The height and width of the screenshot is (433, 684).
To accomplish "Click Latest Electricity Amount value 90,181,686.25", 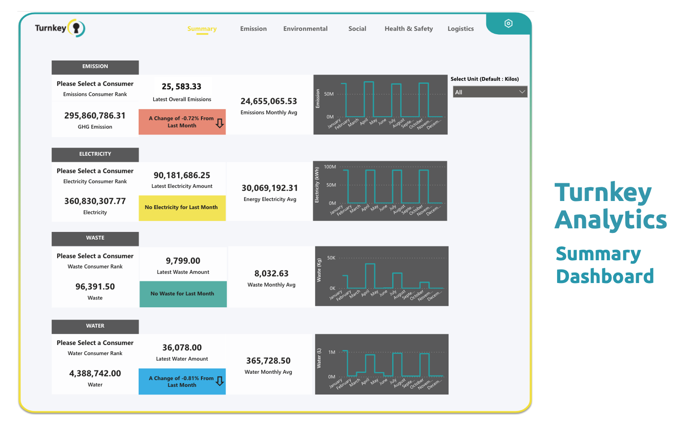I will [182, 175].
